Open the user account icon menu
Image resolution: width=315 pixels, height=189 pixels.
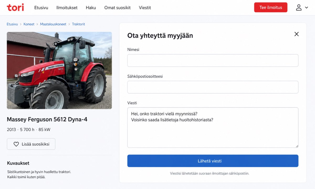(299, 7)
